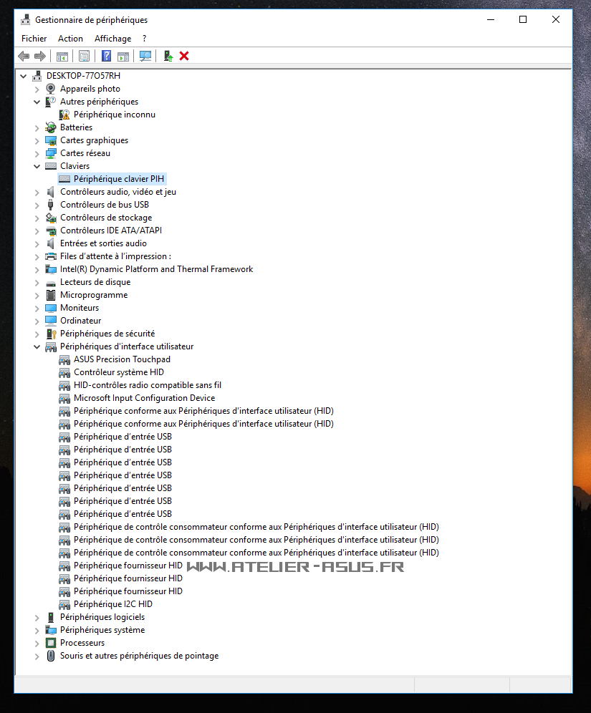The height and width of the screenshot is (713, 591).
Task: Collapse Périphériques d'interface utilisateur node
Action: point(37,346)
